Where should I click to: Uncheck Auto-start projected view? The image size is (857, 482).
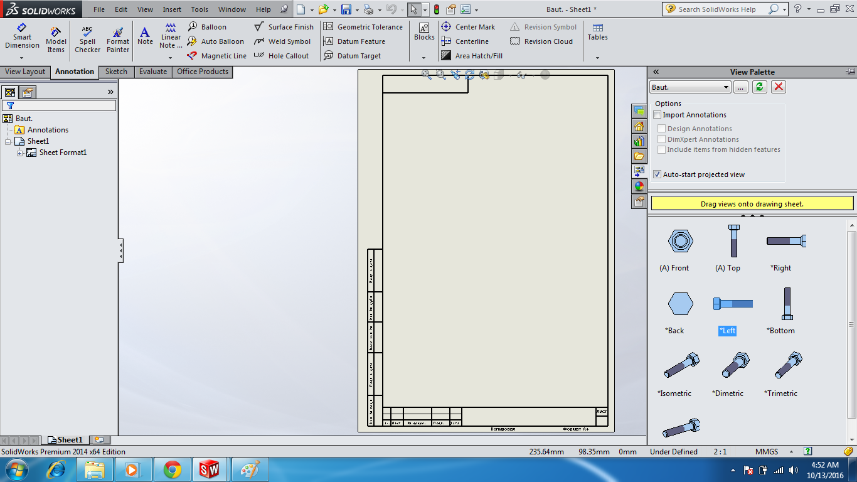tap(657, 174)
